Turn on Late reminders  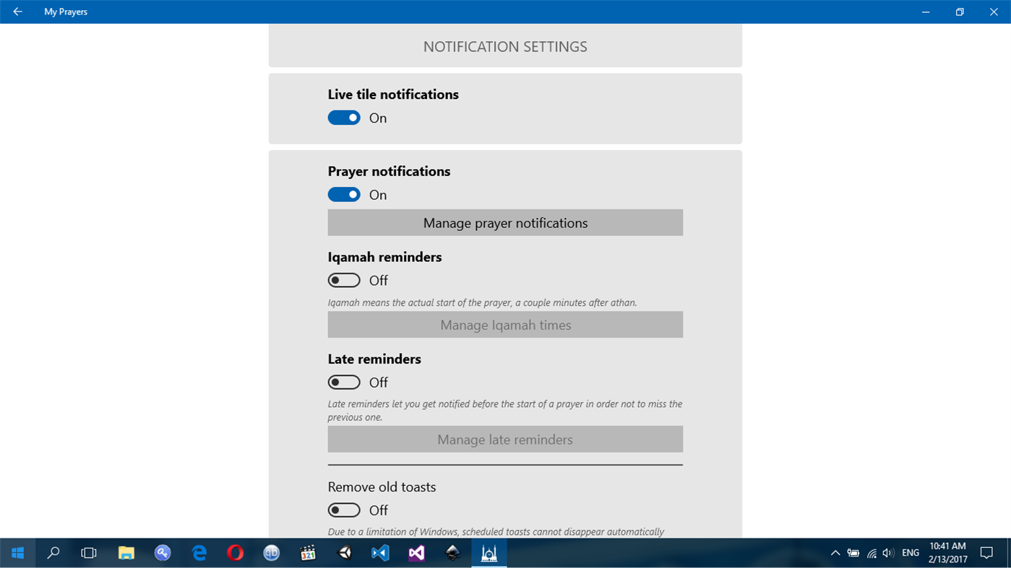point(344,382)
